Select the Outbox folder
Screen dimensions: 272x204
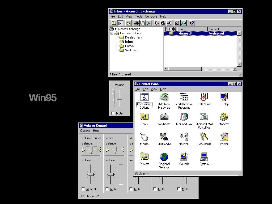127,46
